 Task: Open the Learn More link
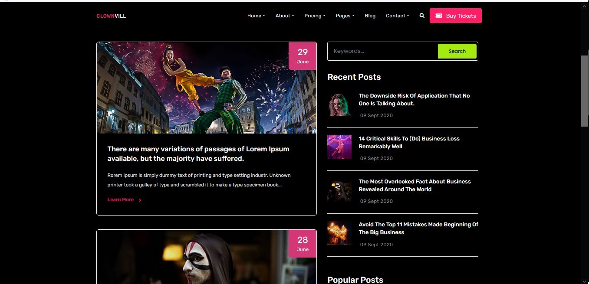pyautogui.click(x=121, y=199)
